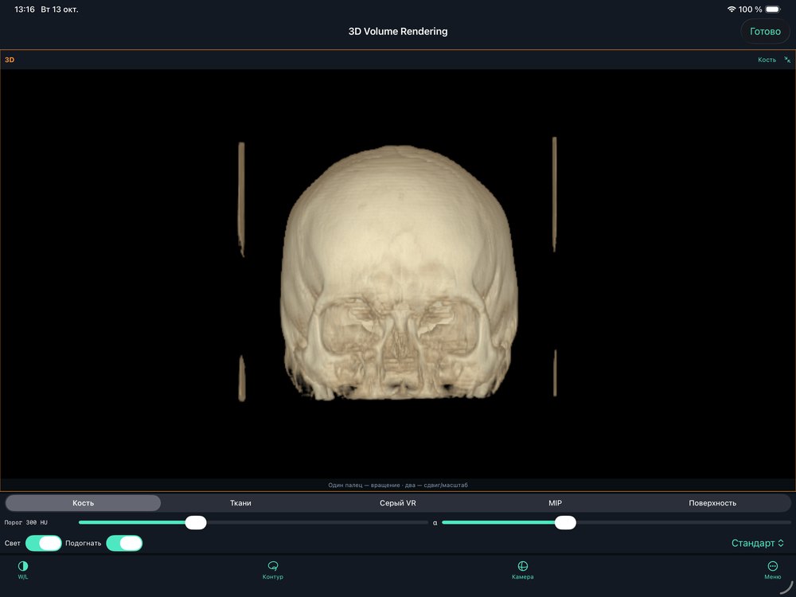Click the Порог 300 HU value label
Viewport: 796px width, 597px height.
pyautogui.click(x=26, y=522)
